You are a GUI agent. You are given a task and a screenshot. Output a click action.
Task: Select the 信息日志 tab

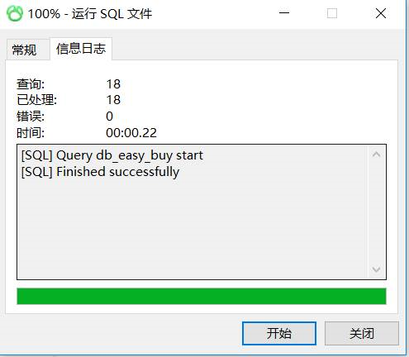(81, 49)
